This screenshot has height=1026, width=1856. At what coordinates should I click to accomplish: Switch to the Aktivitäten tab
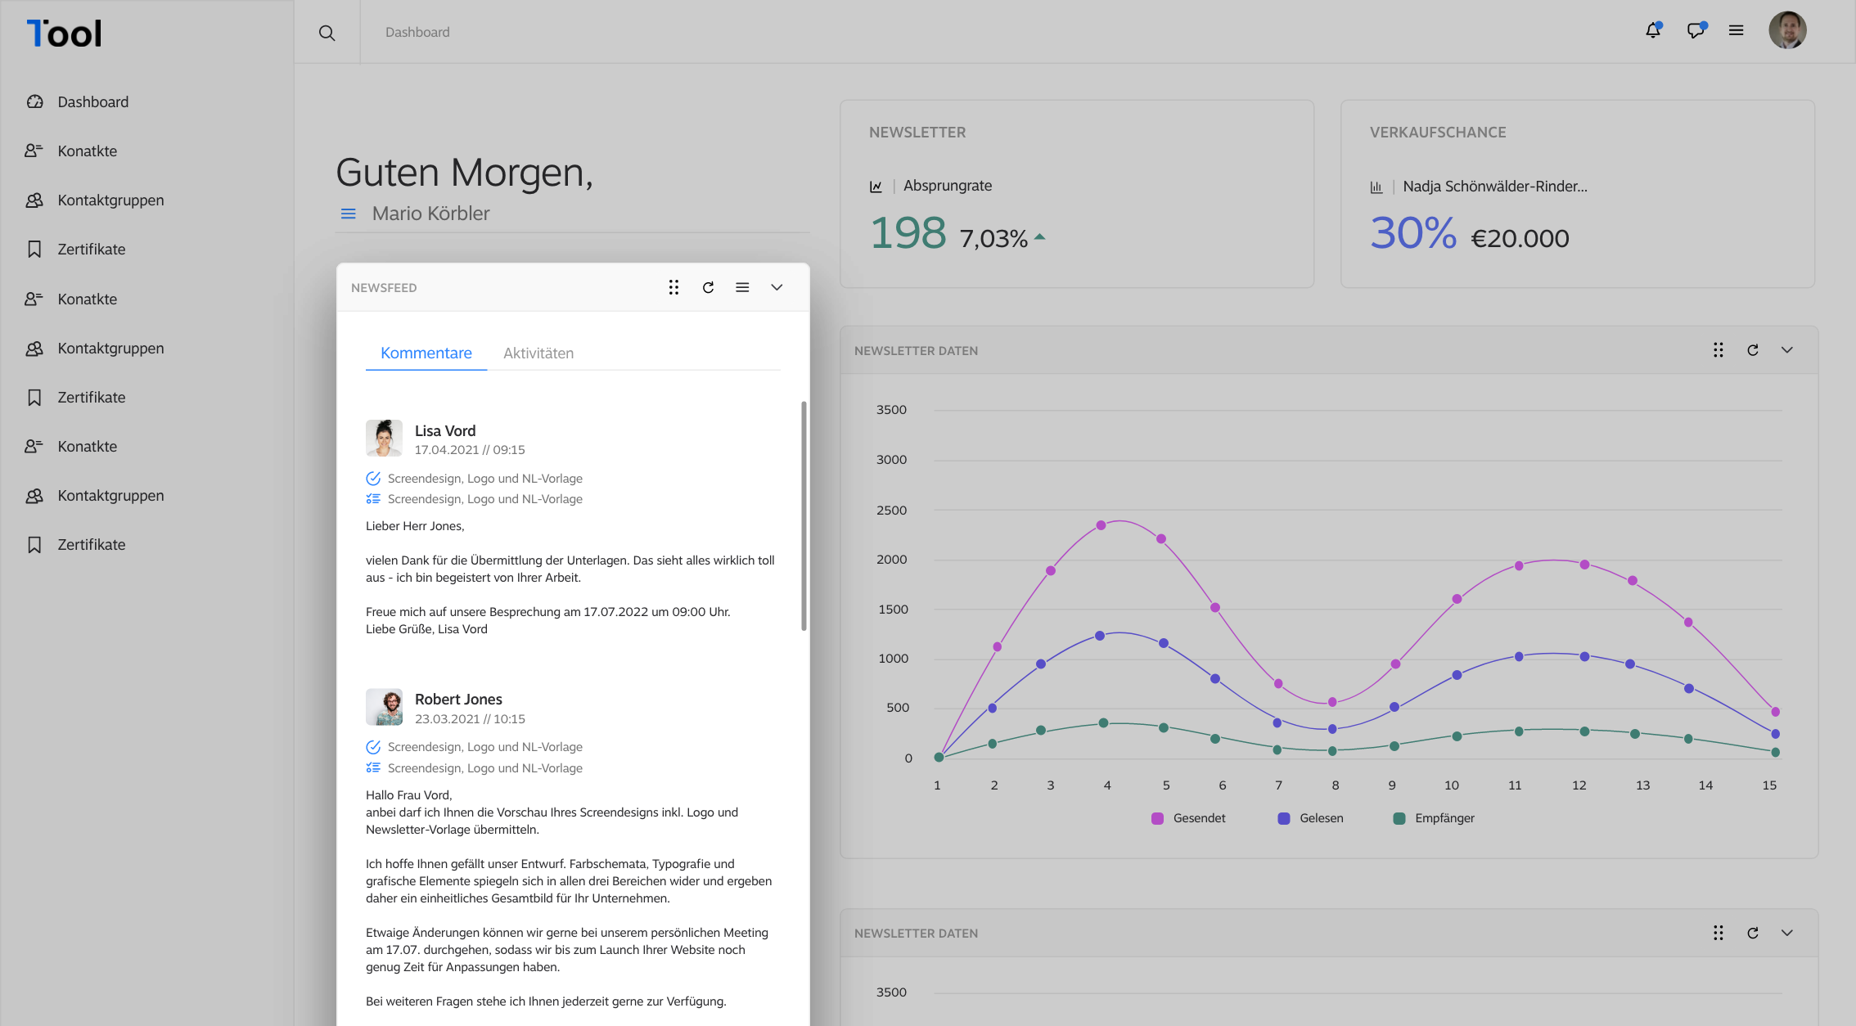[538, 353]
